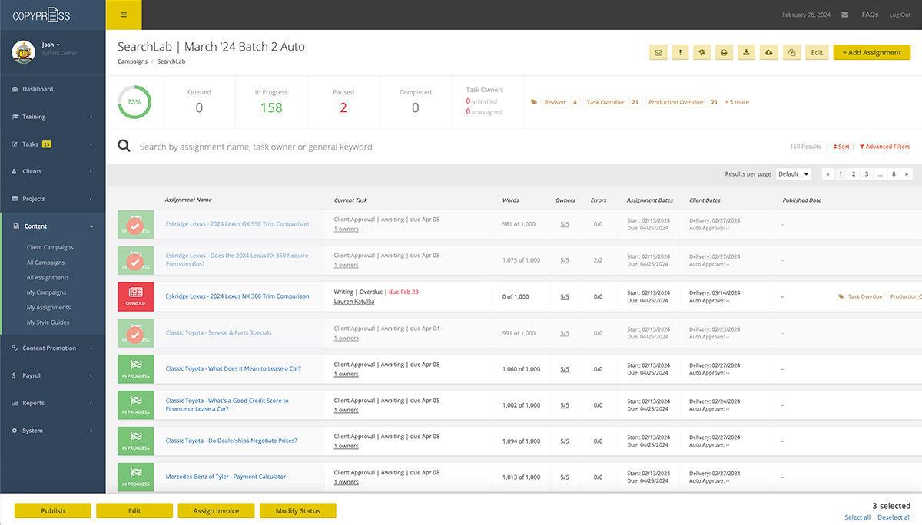This screenshot has height=525, width=922.
Task: Deselect the Lexus RX 350 Premium Gas row
Action: coord(135,260)
